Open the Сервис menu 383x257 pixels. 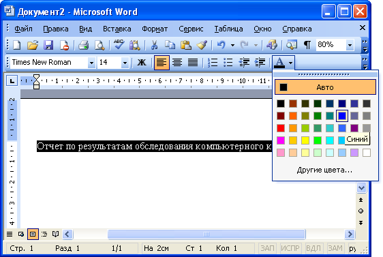pyautogui.click(x=191, y=29)
